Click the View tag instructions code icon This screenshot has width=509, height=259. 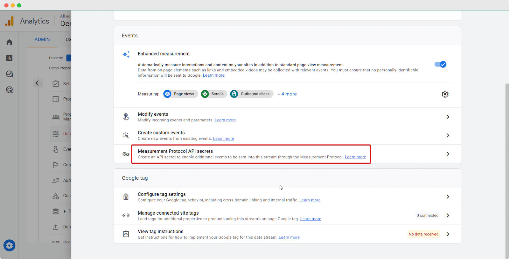pos(126,234)
